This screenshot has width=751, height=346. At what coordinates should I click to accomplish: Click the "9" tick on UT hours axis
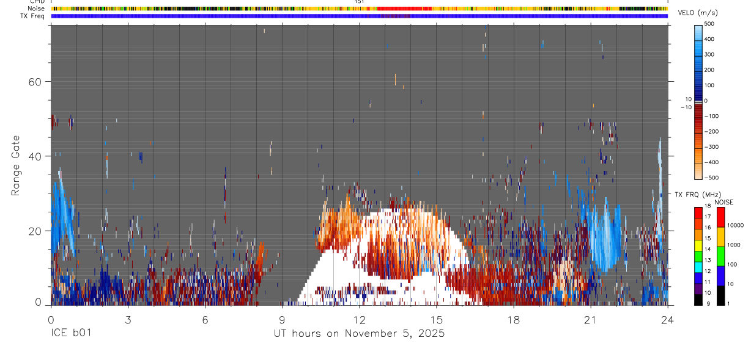tap(282, 319)
